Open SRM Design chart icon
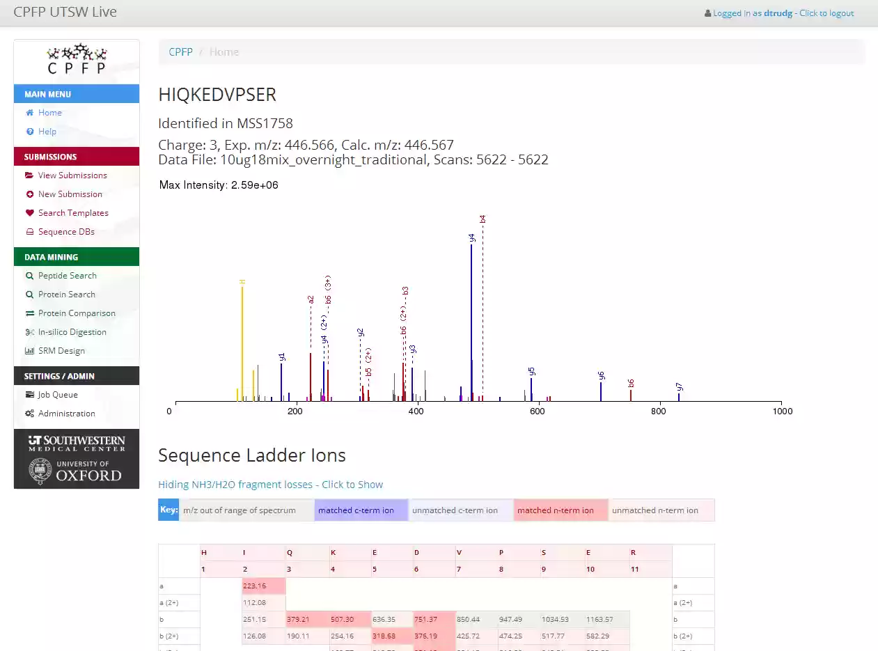Viewport: 878px width, 651px height. point(29,351)
